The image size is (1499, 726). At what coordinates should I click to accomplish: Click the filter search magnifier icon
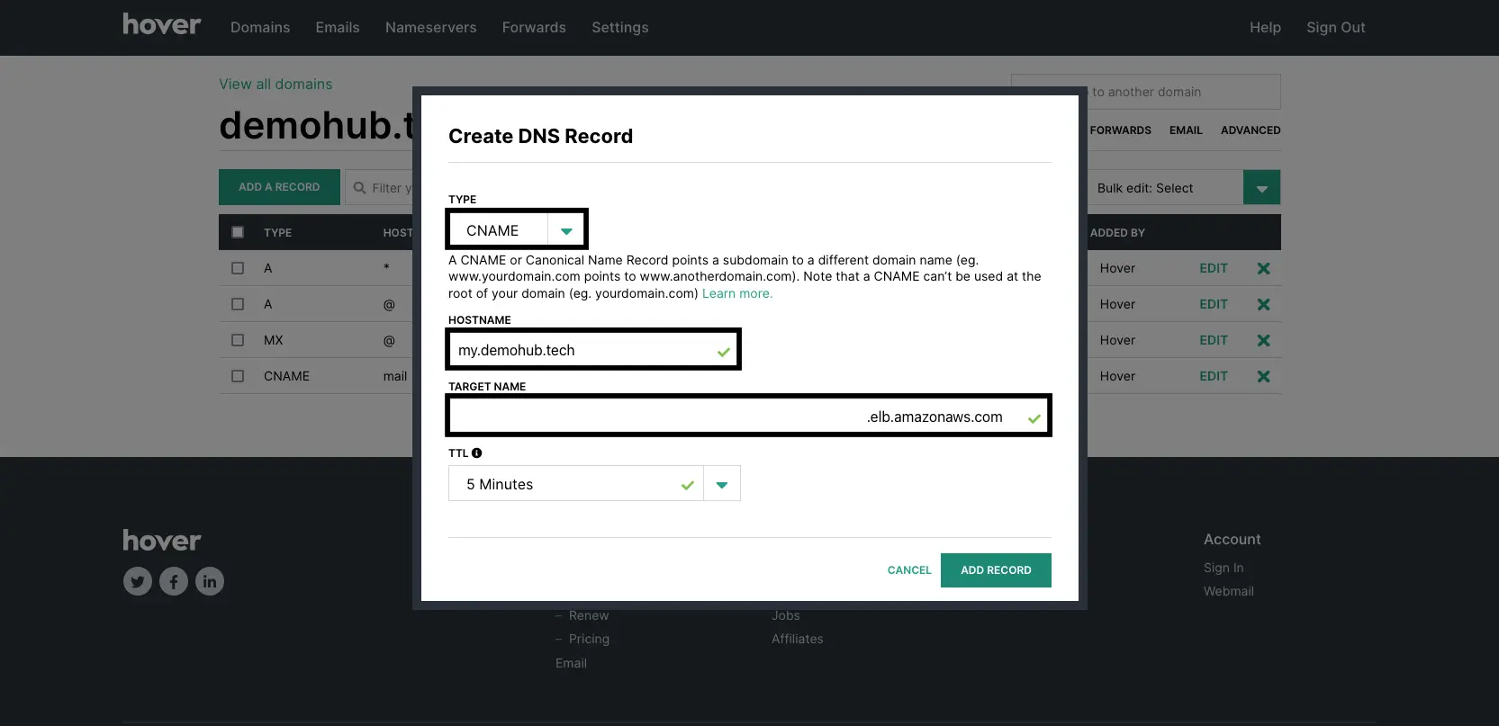[360, 188]
